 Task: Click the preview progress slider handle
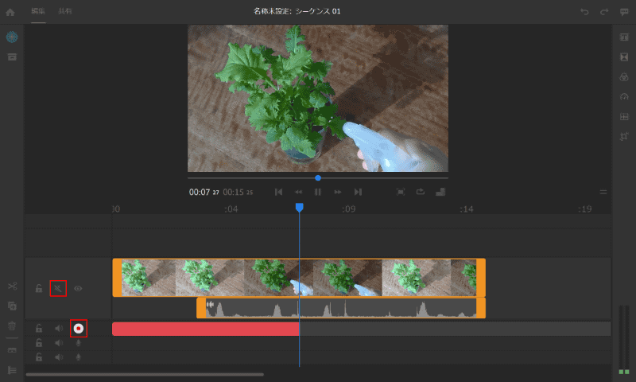click(318, 177)
